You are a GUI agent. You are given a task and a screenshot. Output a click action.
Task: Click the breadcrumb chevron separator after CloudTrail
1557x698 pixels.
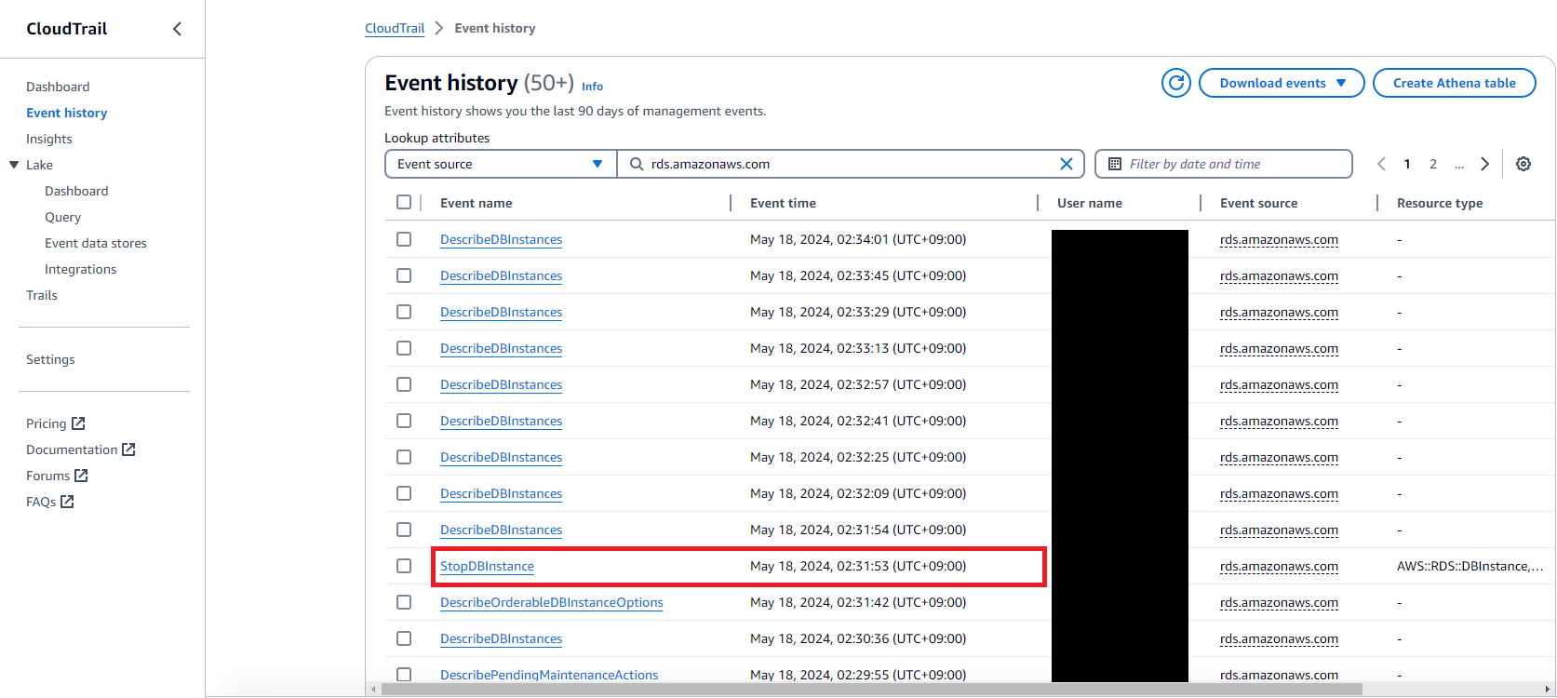[x=439, y=28]
